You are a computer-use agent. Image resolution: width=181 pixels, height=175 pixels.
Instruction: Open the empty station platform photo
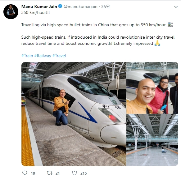[x=152, y=140]
